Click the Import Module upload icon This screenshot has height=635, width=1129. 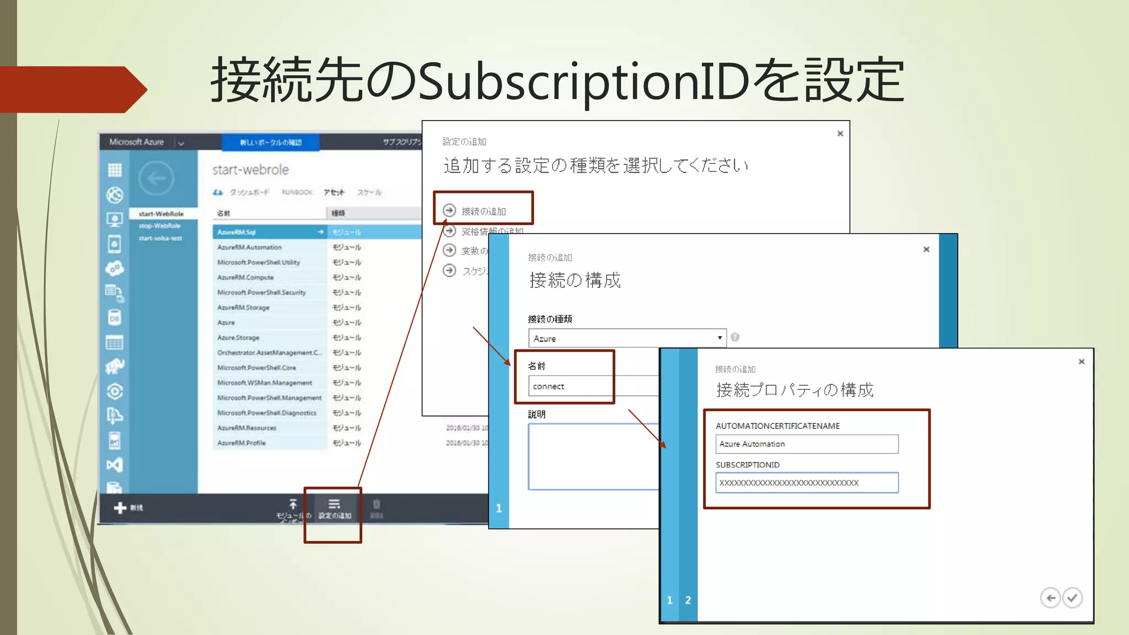tap(293, 504)
